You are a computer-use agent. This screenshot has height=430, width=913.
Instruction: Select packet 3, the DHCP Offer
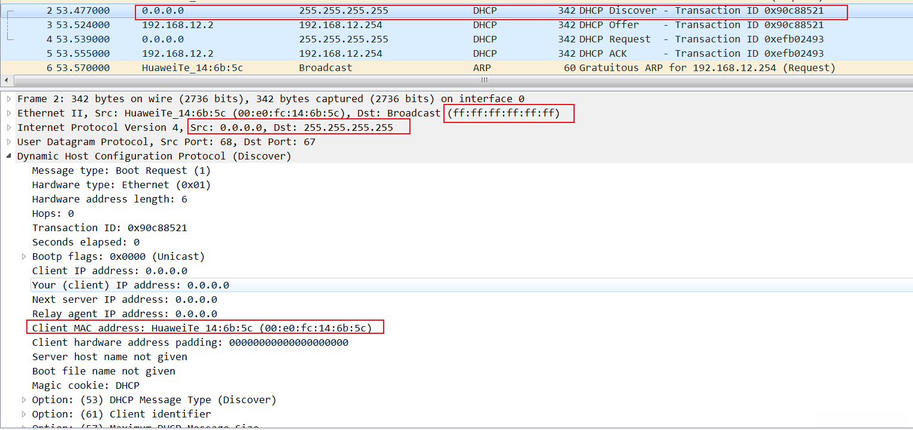[x=456, y=25]
